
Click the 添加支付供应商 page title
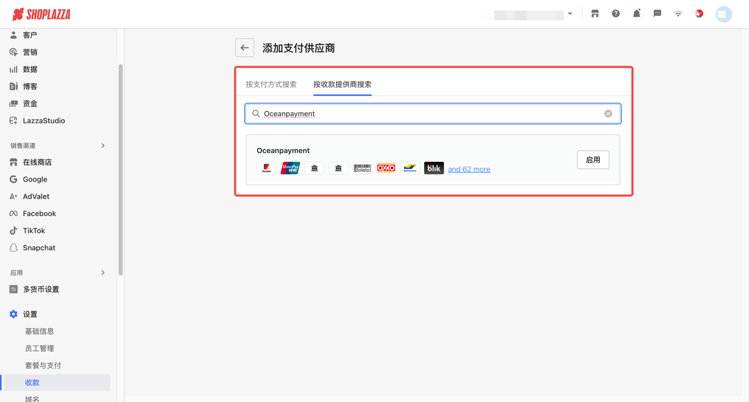pyautogui.click(x=298, y=48)
